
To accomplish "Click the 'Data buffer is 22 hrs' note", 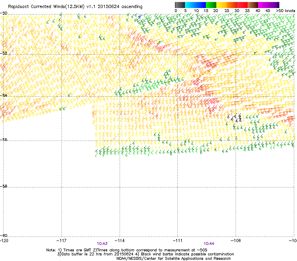I will point(145,254).
